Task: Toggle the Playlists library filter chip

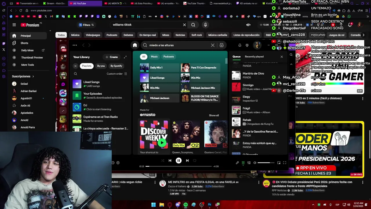Action: 87,66
